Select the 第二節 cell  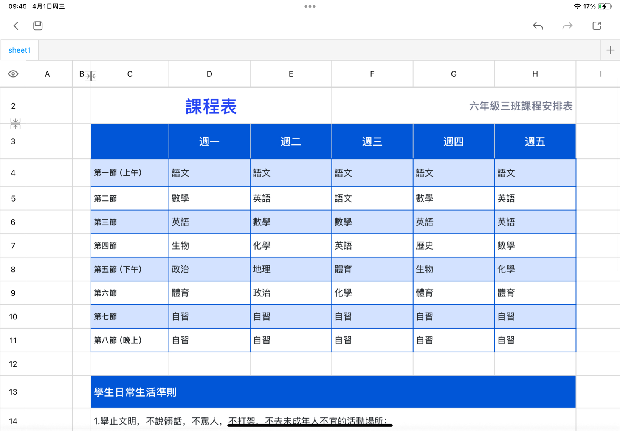click(x=130, y=198)
